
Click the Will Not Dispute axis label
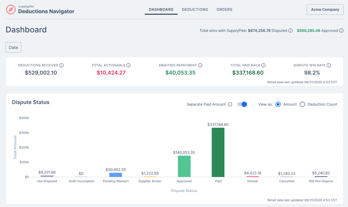coord(321,181)
